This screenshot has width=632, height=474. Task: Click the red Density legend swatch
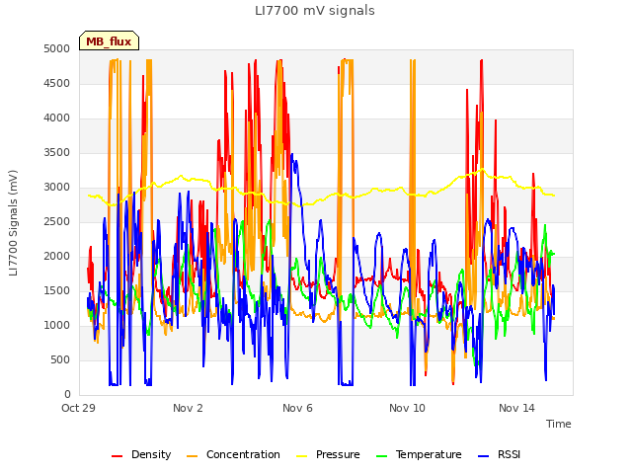pos(117,456)
